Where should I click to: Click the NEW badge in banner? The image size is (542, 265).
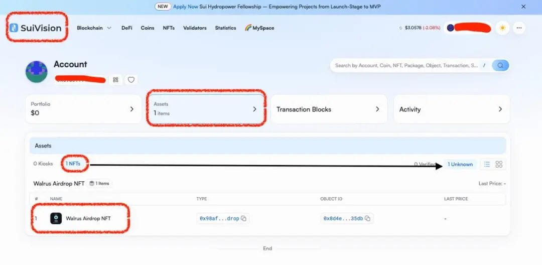(x=163, y=7)
